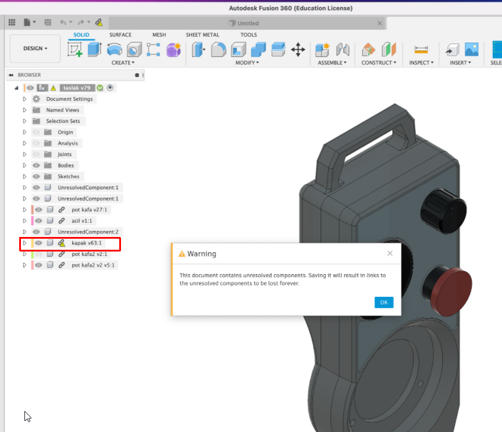Toggle visibility of taslak v79 root
Viewport: 502px width, 432px height.
click(x=30, y=88)
